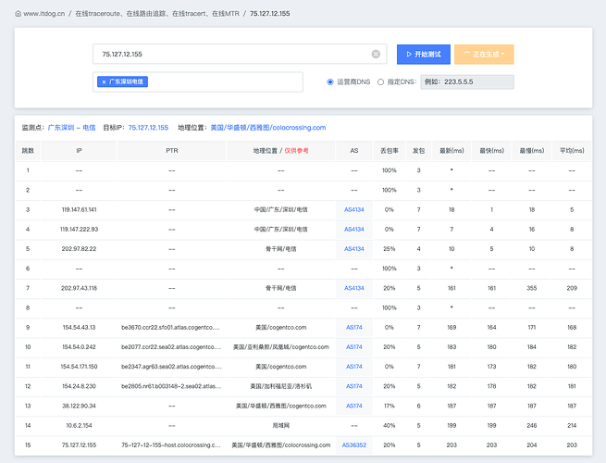Click the 平均(ms) column header
Screen dimensions: 606x463
tap(572, 151)
